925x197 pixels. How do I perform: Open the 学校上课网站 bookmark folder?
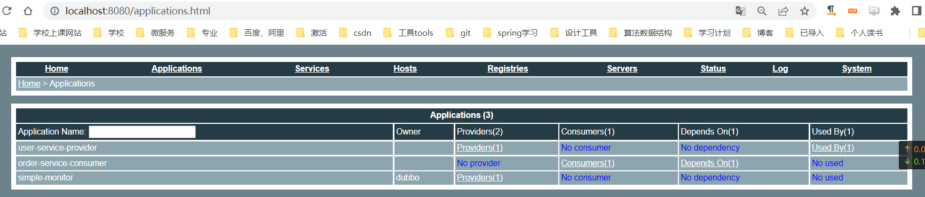50,33
